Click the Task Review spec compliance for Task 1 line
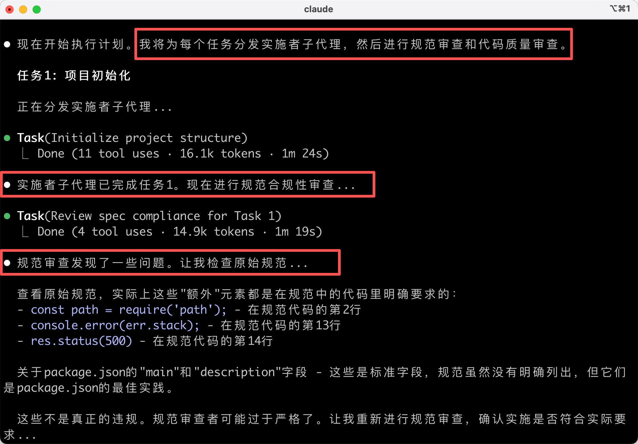Viewport: 638px width, 444px height. 149,216
